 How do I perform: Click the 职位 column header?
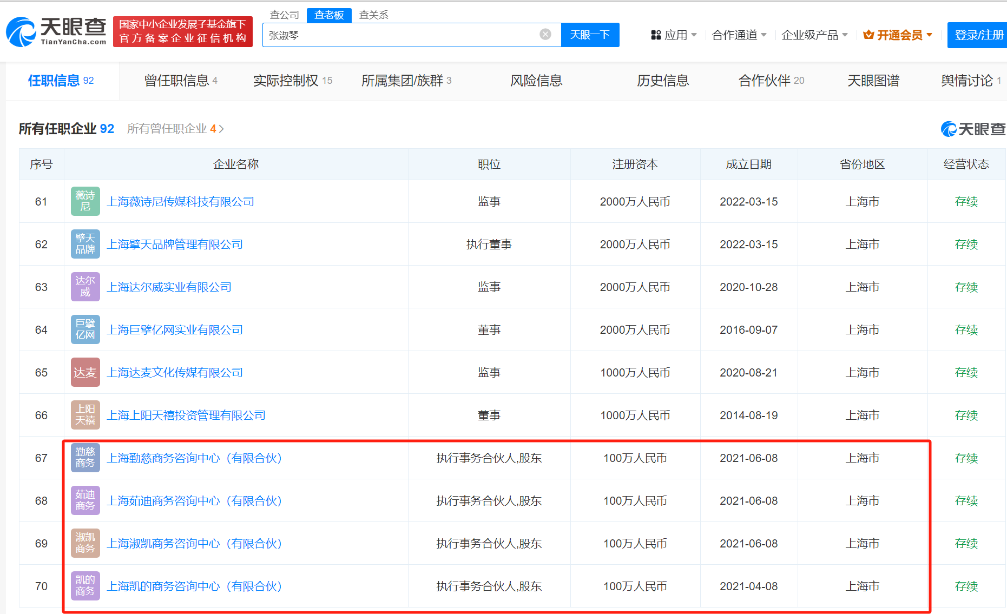tap(489, 164)
